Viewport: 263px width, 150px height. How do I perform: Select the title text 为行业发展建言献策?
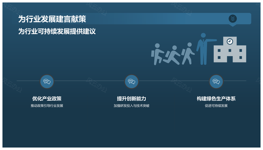tap(52, 19)
